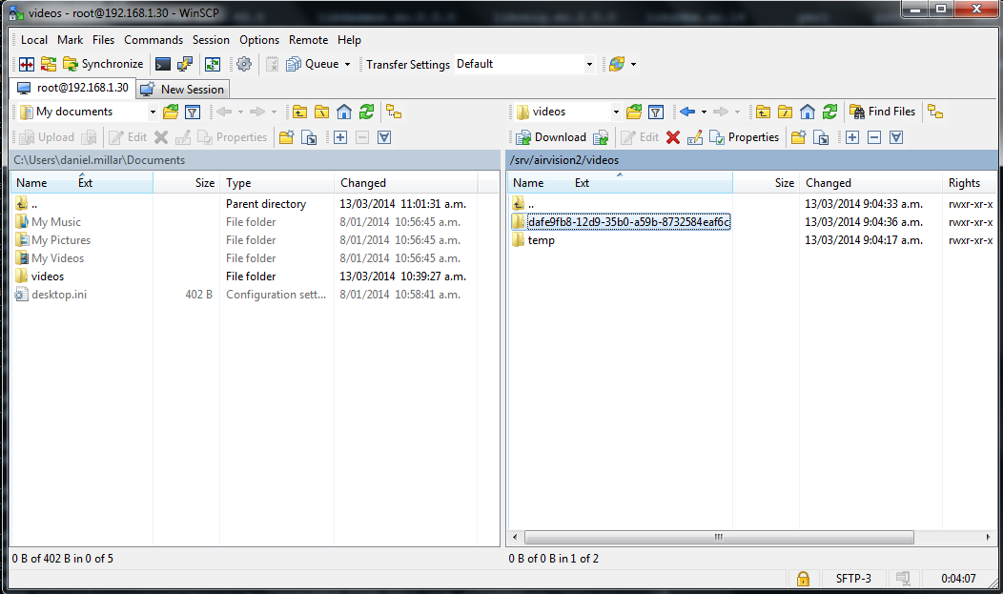The width and height of the screenshot is (1003, 594).
Task: Open the Mark menu
Action: click(x=70, y=40)
